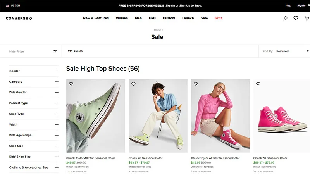Click second product Chuck 70 Seasonal Color title
The width and height of the screenshot is (310, 174).
pos(145,158)
